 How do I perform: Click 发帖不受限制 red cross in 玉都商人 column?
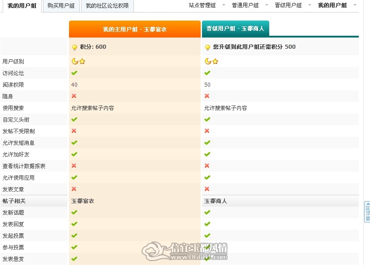[x=207, y=131]
